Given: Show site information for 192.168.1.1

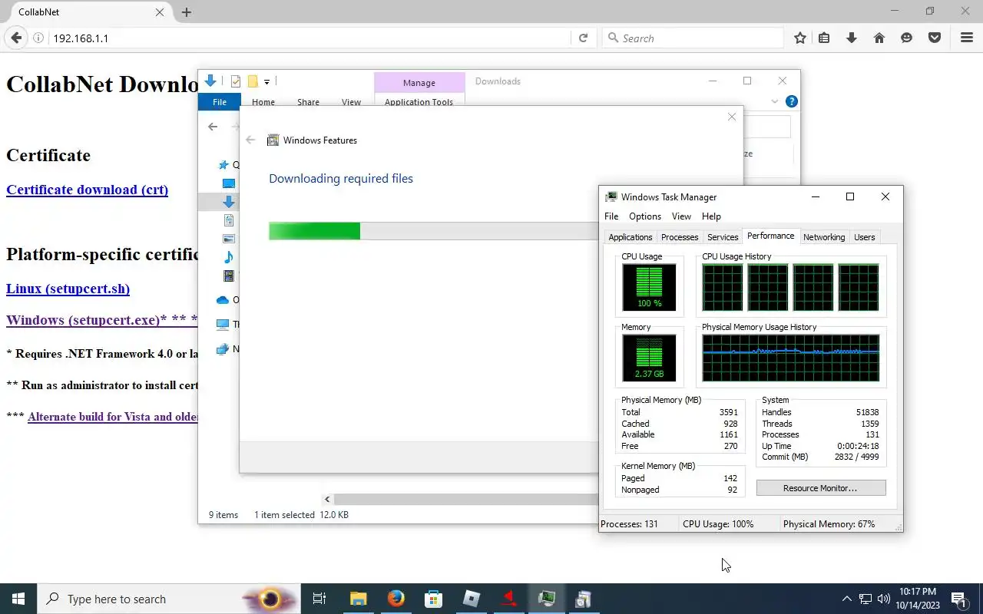Looking at the screenshot, I should 38,38.
